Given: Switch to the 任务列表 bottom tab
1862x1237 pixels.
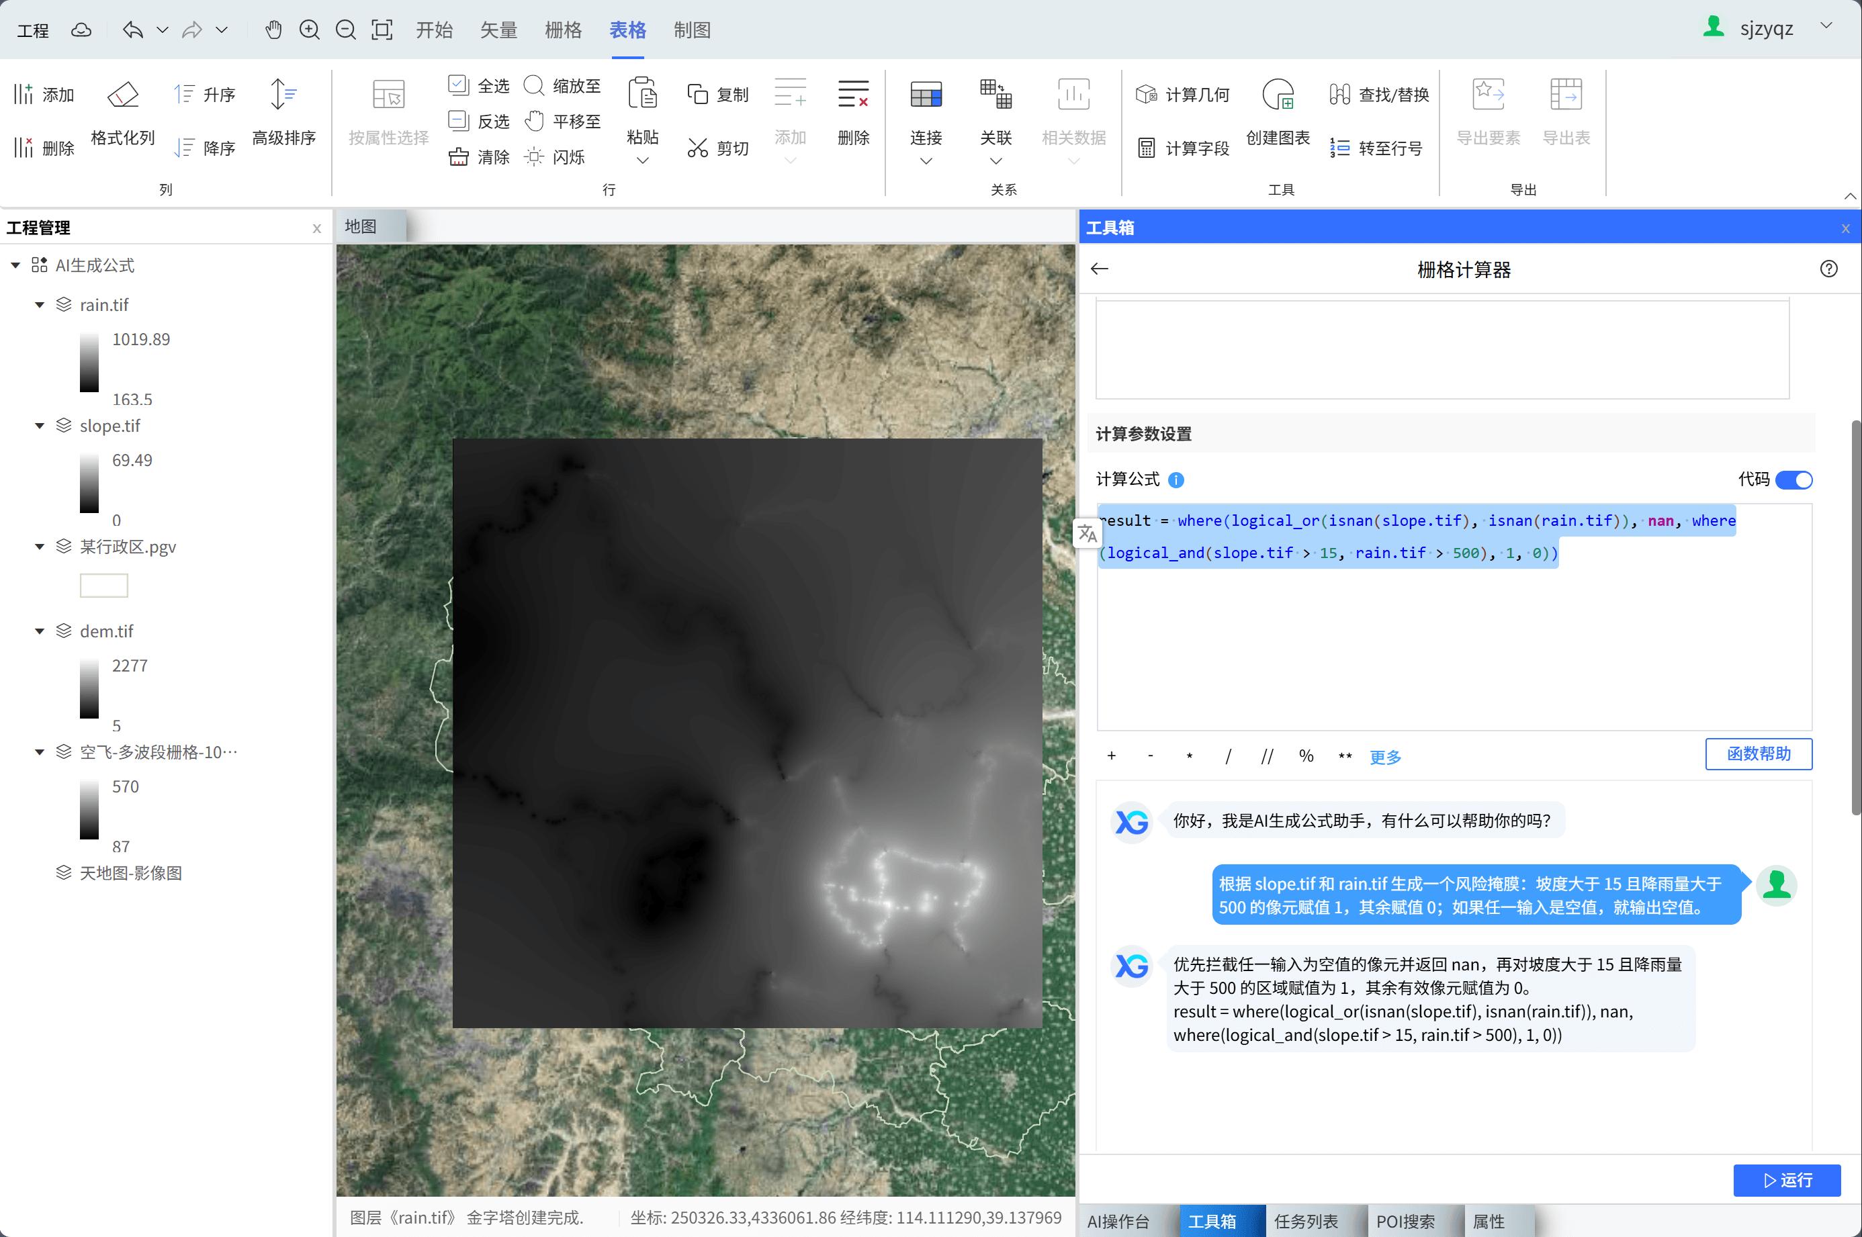Looking at the screenshot, I should [1306, 1220].
